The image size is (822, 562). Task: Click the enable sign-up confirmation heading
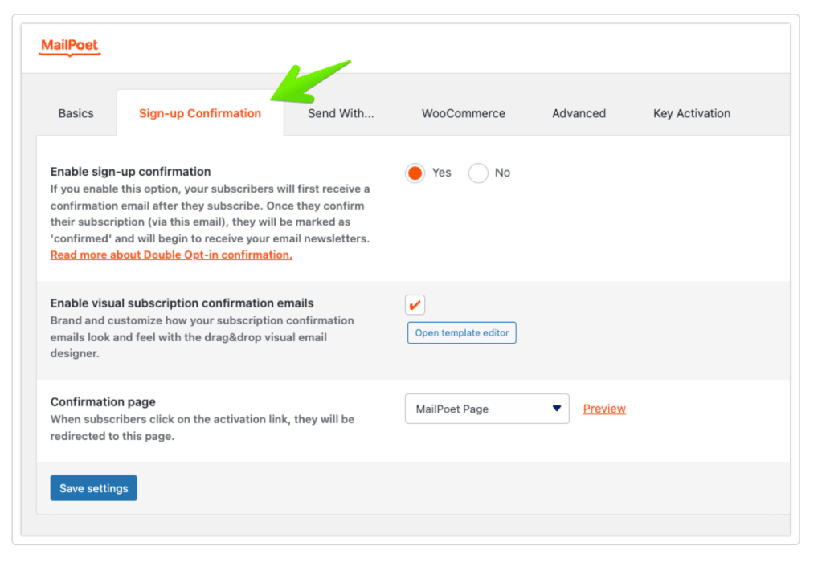[131, 172]
